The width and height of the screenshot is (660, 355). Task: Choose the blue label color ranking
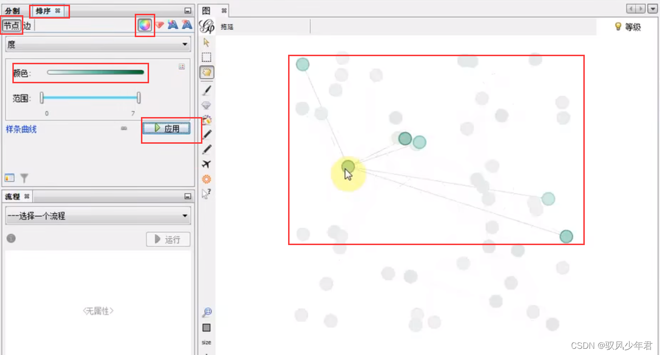pos(173,25)
